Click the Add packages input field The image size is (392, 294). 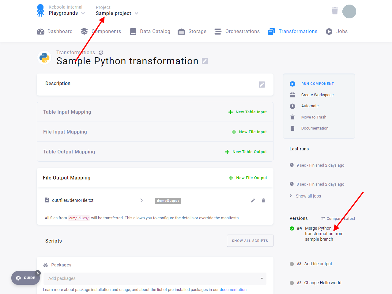(155, 279)
